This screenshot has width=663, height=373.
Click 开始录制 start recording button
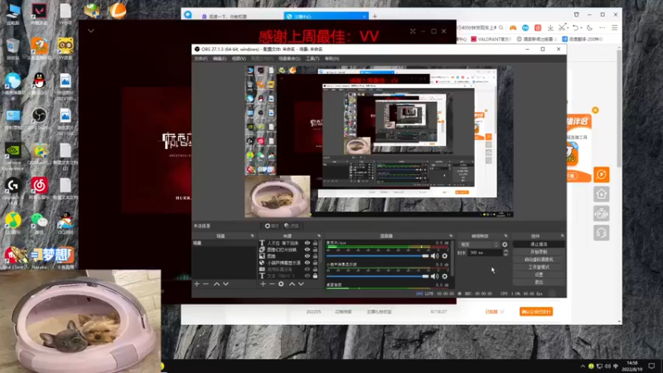539,252
